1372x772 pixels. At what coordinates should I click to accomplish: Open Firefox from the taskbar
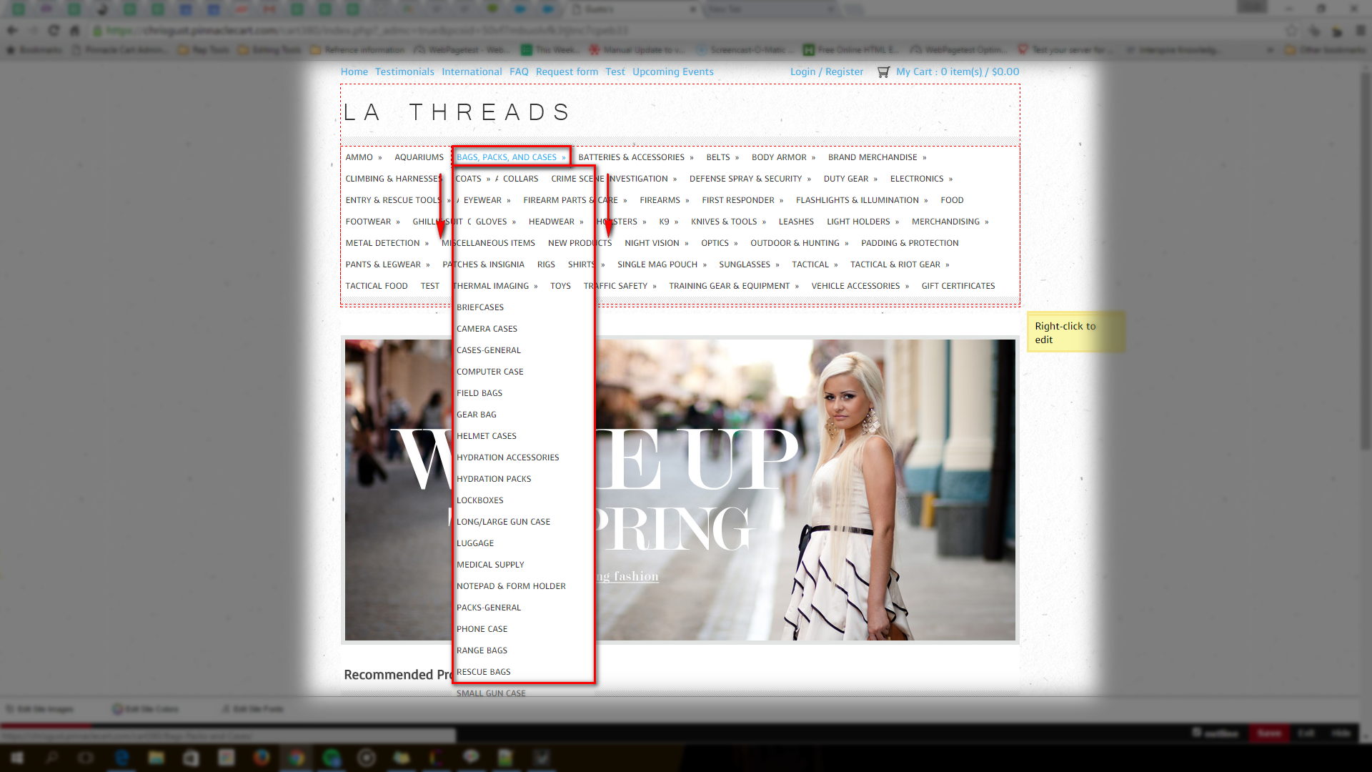(261, 758)
